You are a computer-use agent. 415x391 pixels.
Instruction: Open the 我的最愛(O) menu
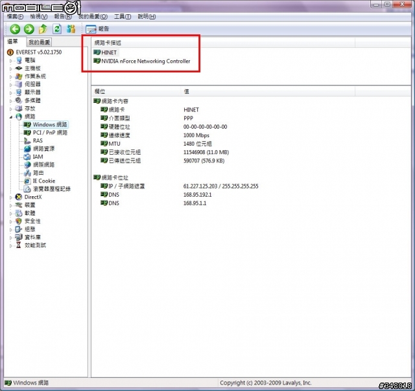(93, 17)
